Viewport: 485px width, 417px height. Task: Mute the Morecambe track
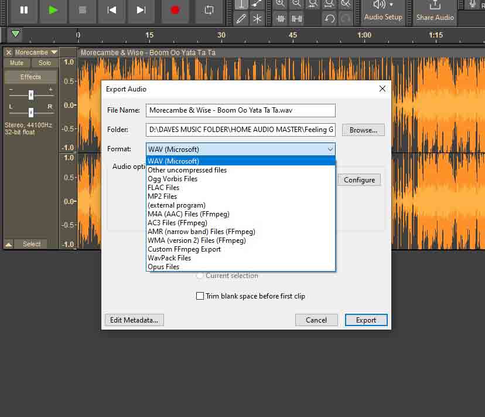point(16,63)
